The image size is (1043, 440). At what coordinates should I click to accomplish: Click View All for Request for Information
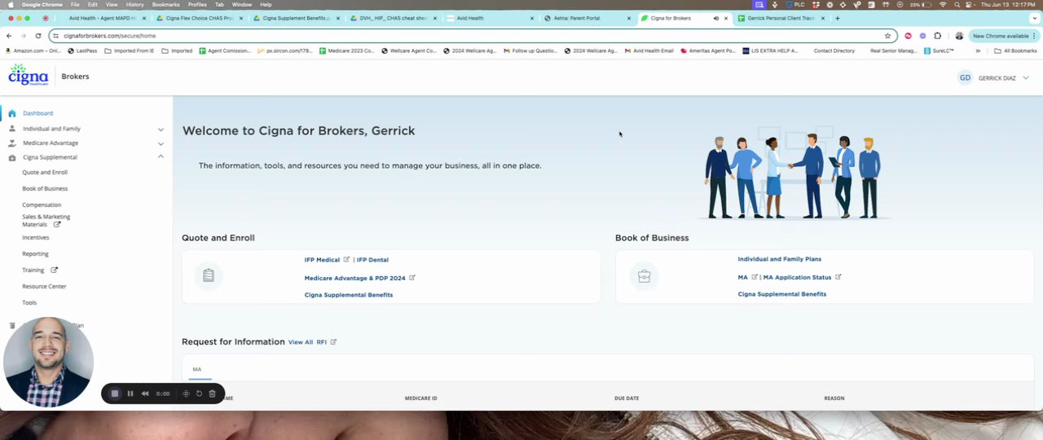pyautogui.click(x=301, y=342)
